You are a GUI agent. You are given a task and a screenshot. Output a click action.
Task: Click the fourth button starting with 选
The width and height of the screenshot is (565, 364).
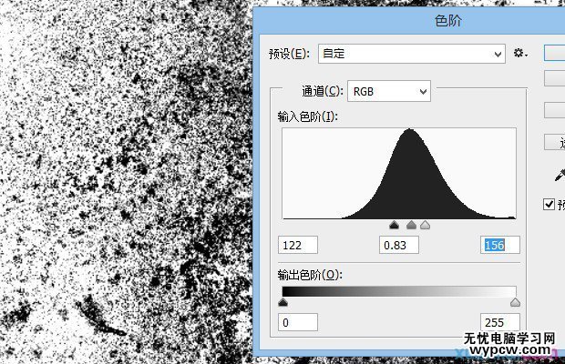coord(555,143)
